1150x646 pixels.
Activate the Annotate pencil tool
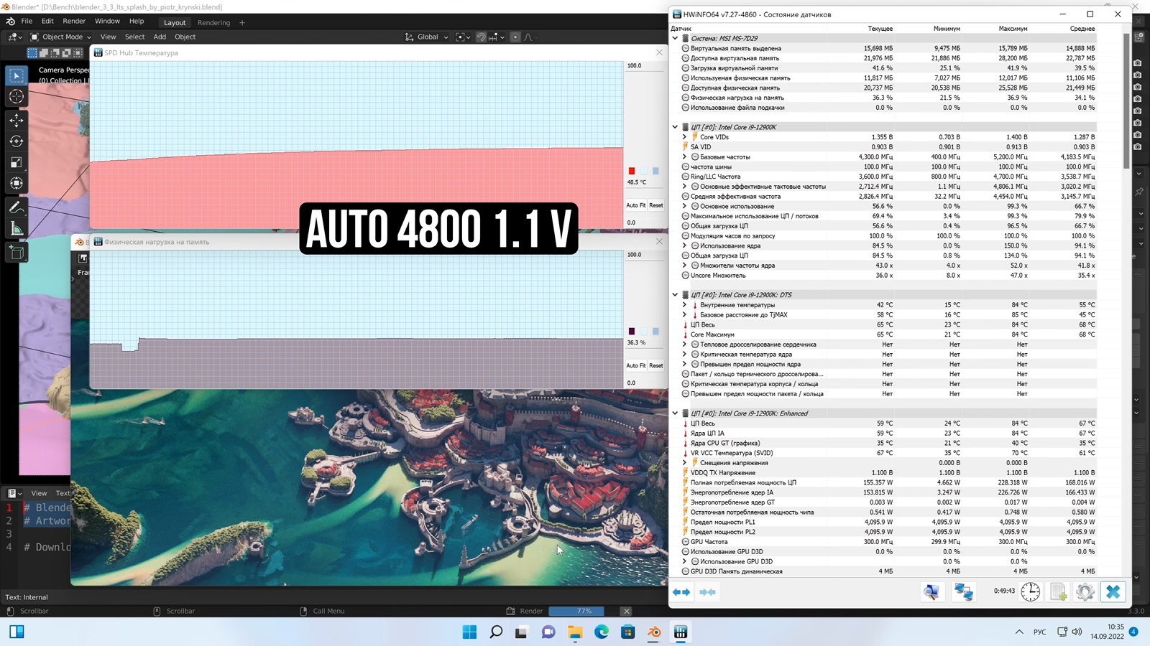tap(16, 207)
